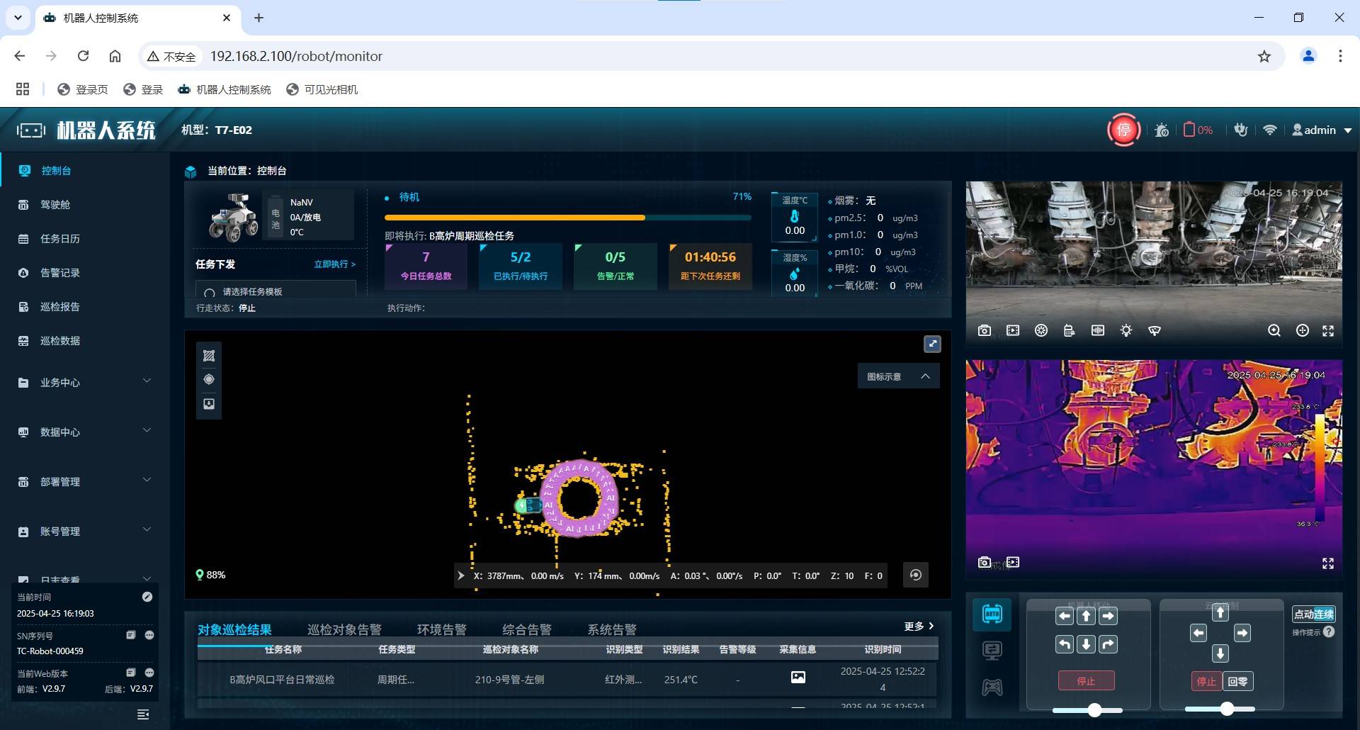Expand the 数据中心 sidebar menu
Image resolution: width=1360 pixels, height=730 pixels.
(x=85, y=432)
